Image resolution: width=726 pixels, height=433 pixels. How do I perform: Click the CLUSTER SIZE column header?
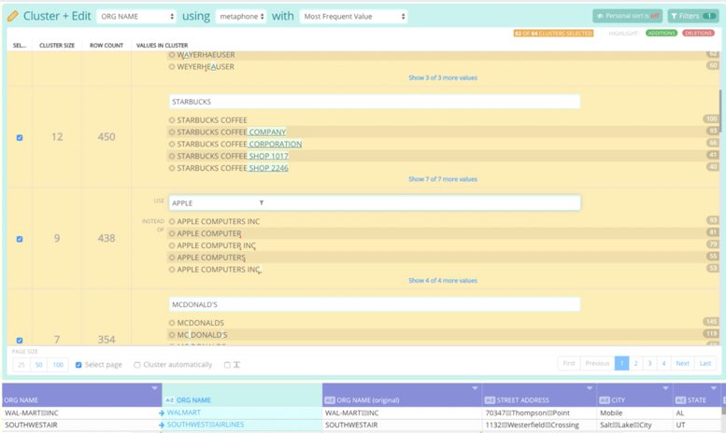click(57, 46)
